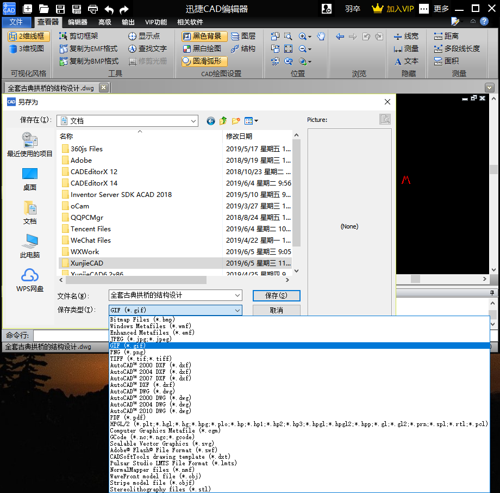Click the save as PDF icon
Image resolution: width=500 pixels, height=493 pixels.
(x=77, y=9)
